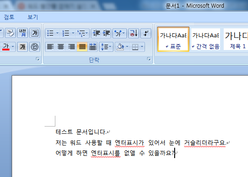The image size is (248, 177).
Task: Decrease paragraph indent
Action: [x=96, y=33]
